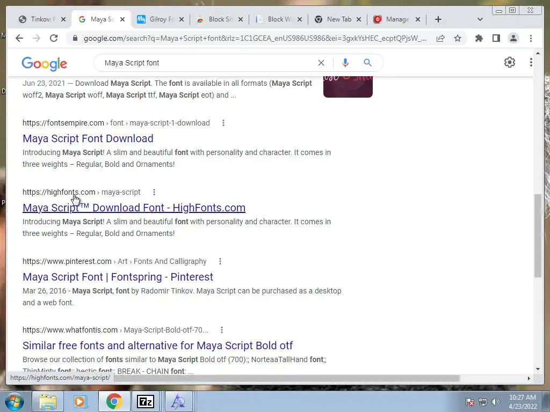
Task: View site information lock icon
Action: [x=75, y=38]
